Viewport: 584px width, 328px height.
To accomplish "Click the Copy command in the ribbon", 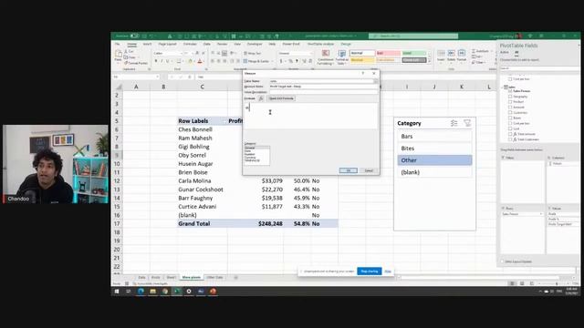I will coord(130,57).
